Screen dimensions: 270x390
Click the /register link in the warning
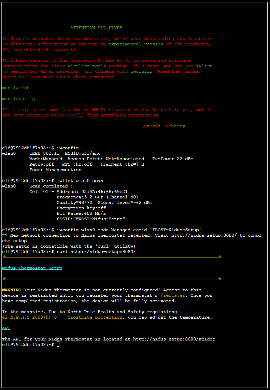(x=173, y=295)
